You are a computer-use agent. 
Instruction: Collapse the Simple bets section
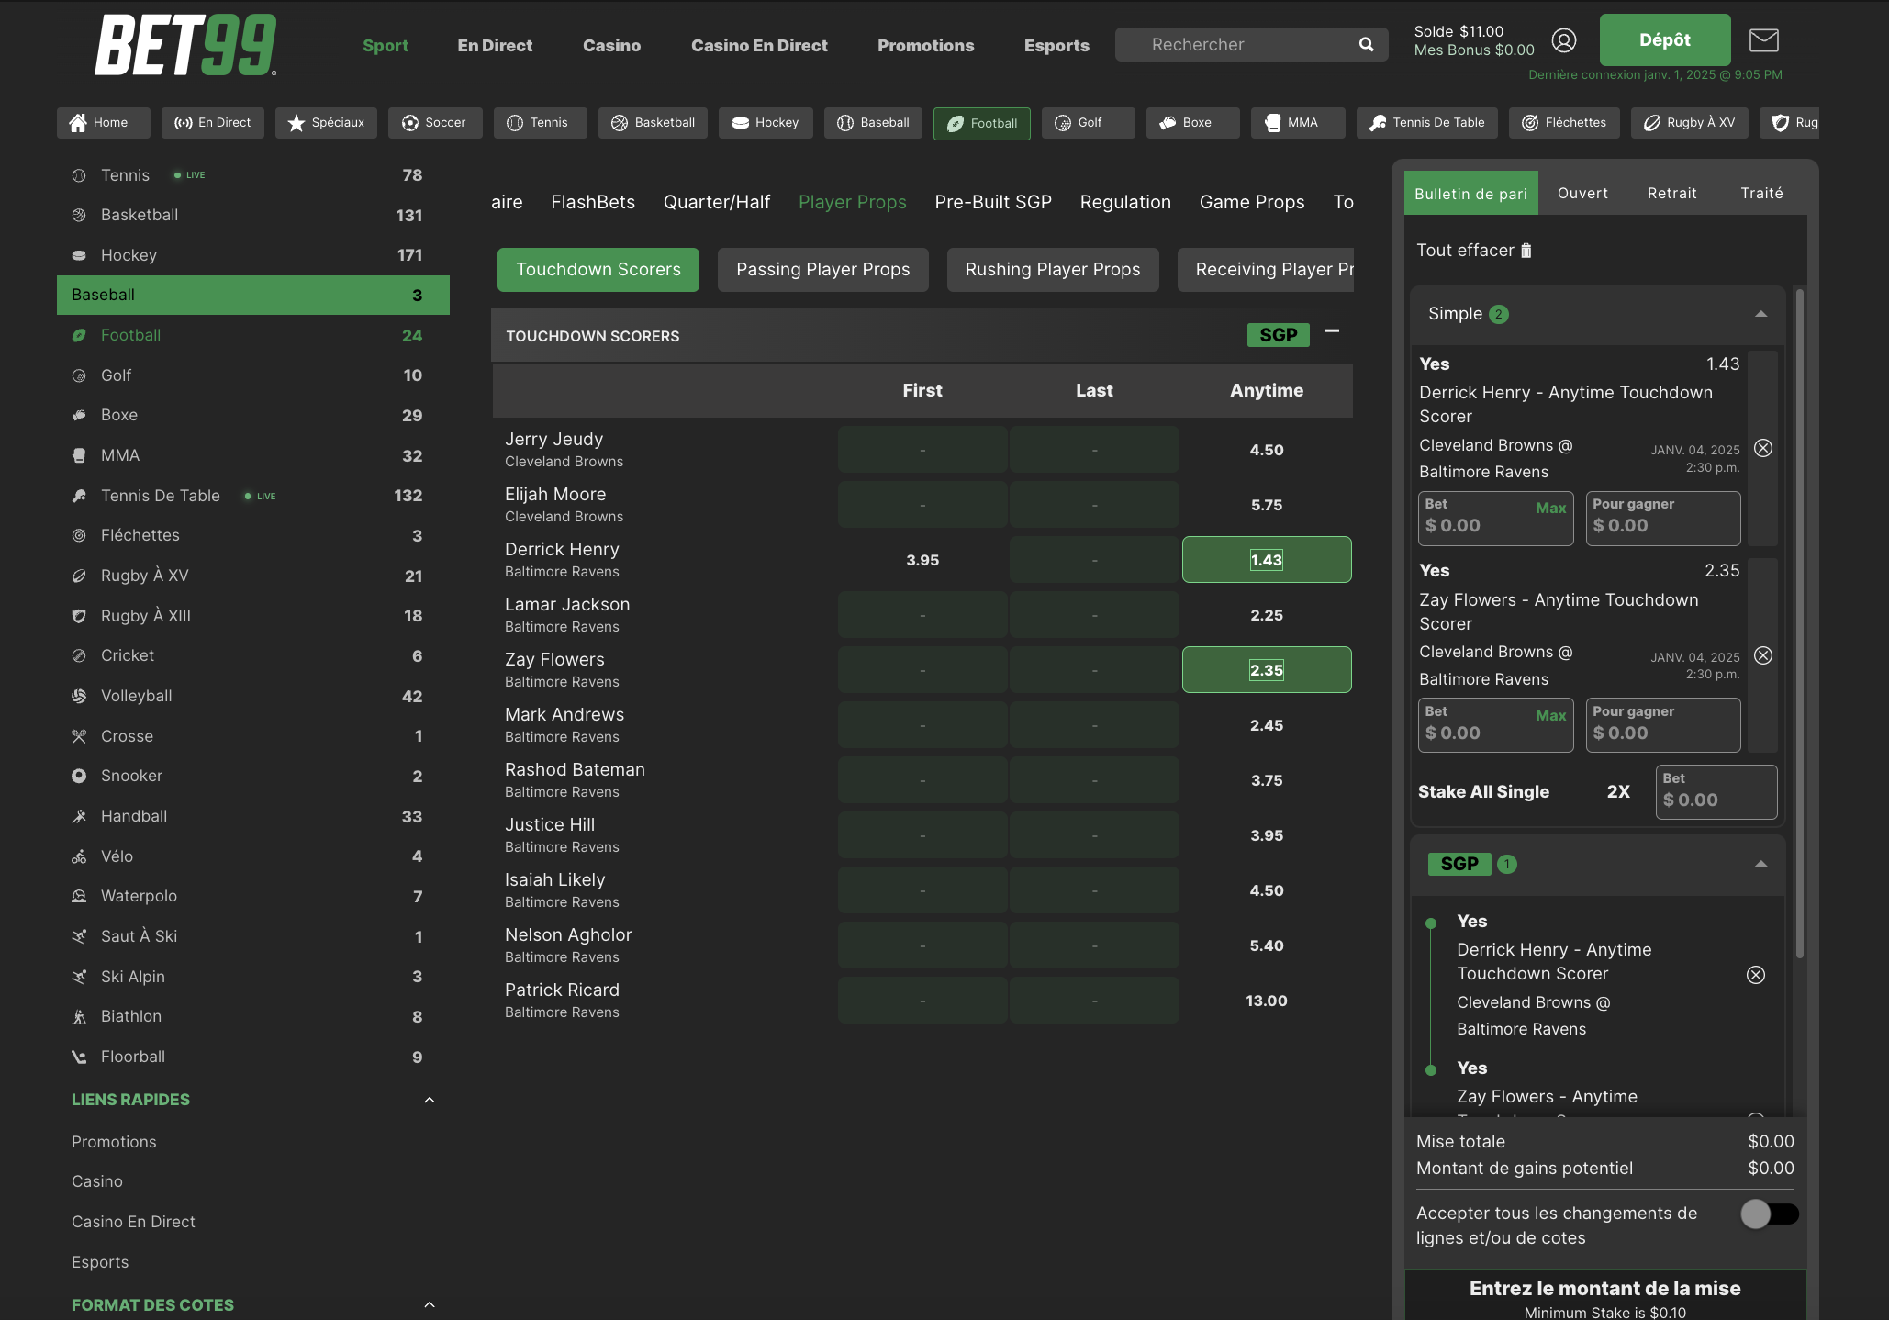tap(1760, 314)
